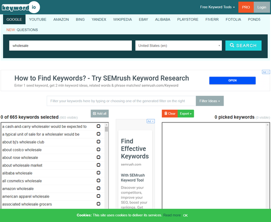Switch to the YOUTUBE tab
271x222 pixels.
[x=37, y=19]
